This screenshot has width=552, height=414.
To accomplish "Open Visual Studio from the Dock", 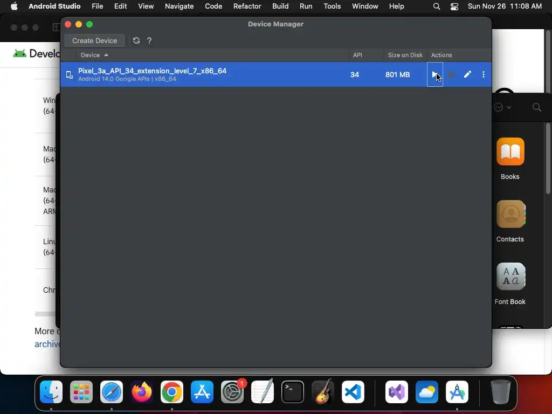I will (x=397, y=392).
